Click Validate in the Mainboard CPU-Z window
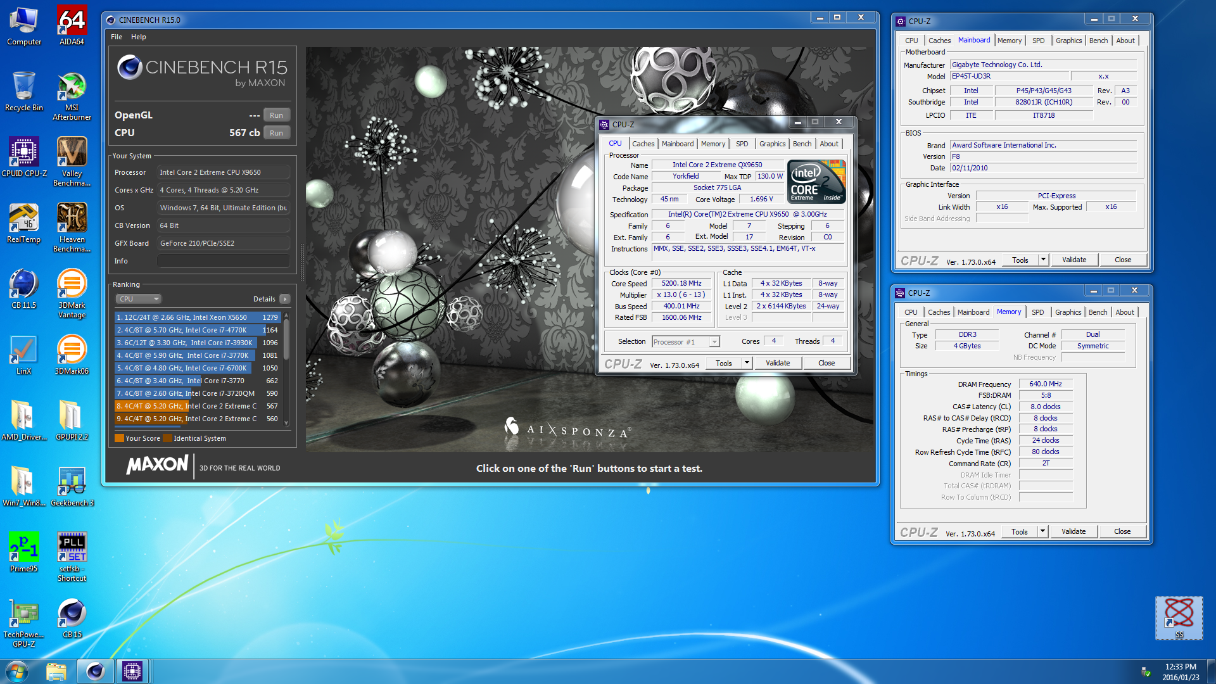The image size is (1216, 684). click(1074, 260)
